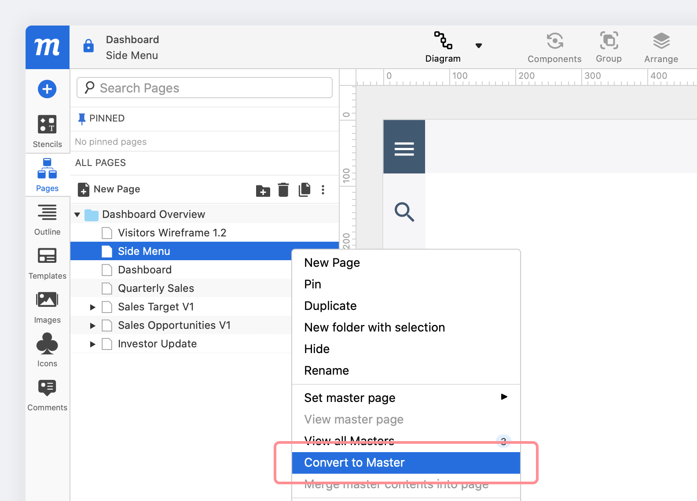Click the duplicate page icon
The image size is (697, 501).
click(304, 190)
